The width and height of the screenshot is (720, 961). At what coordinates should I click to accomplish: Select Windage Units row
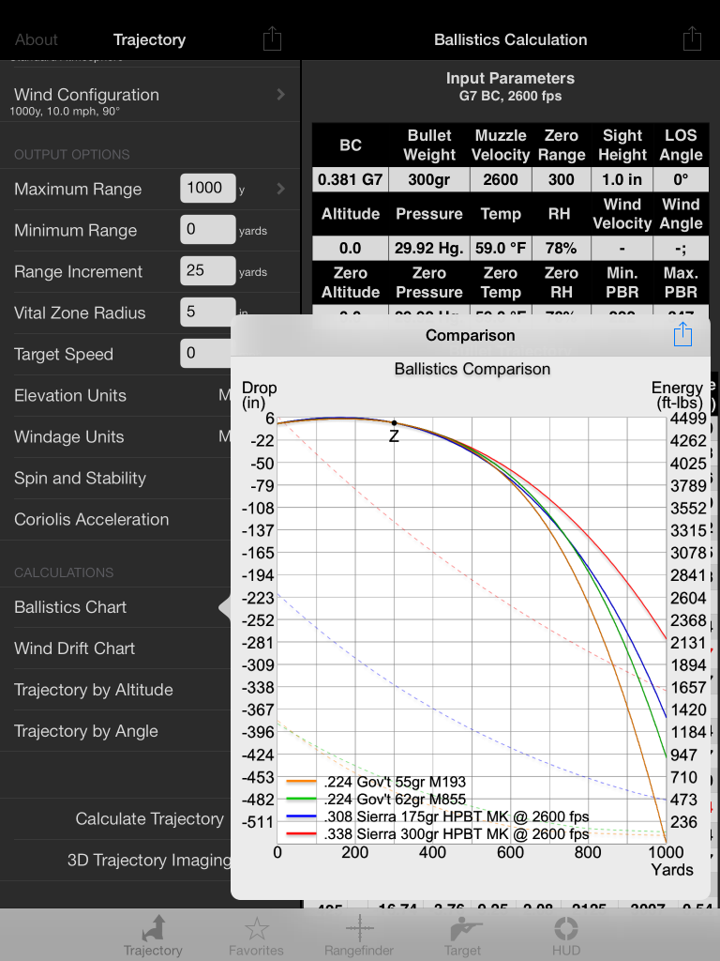pos(115,437)
